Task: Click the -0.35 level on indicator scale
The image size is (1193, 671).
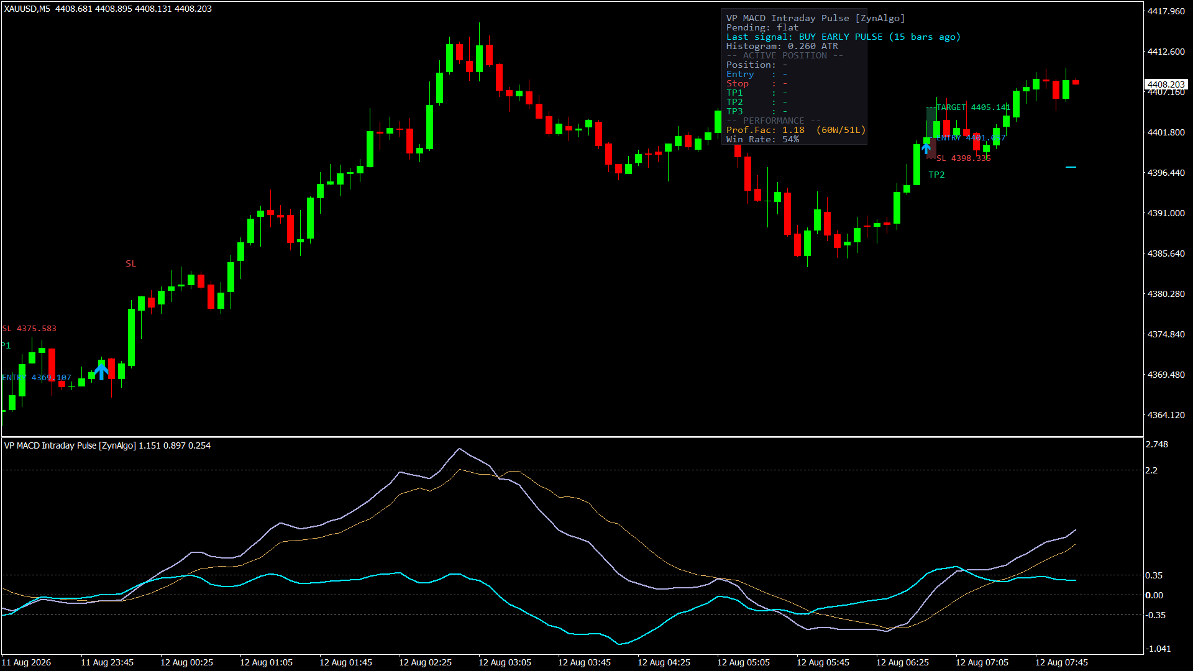Action: 1155,615
